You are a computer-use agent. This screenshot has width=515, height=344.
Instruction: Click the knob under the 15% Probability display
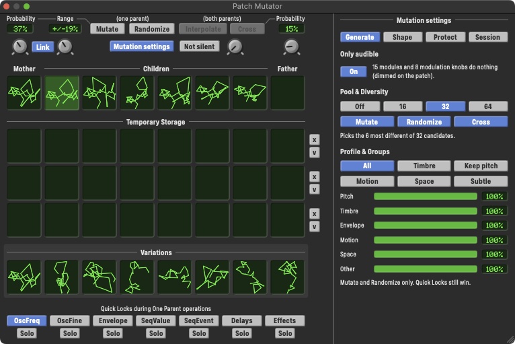pyautogui.click(x=291, y=46)
